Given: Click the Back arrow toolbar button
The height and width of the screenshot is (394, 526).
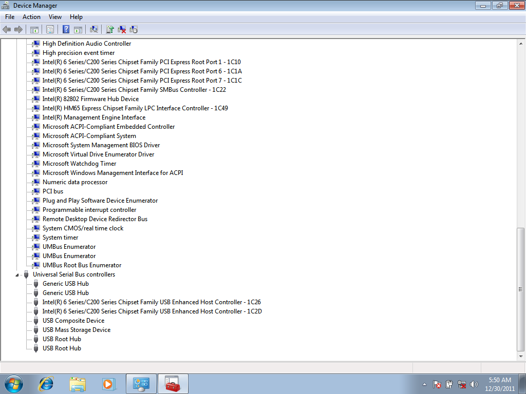Looking at the screenshot, I should (x=7, y=29).
